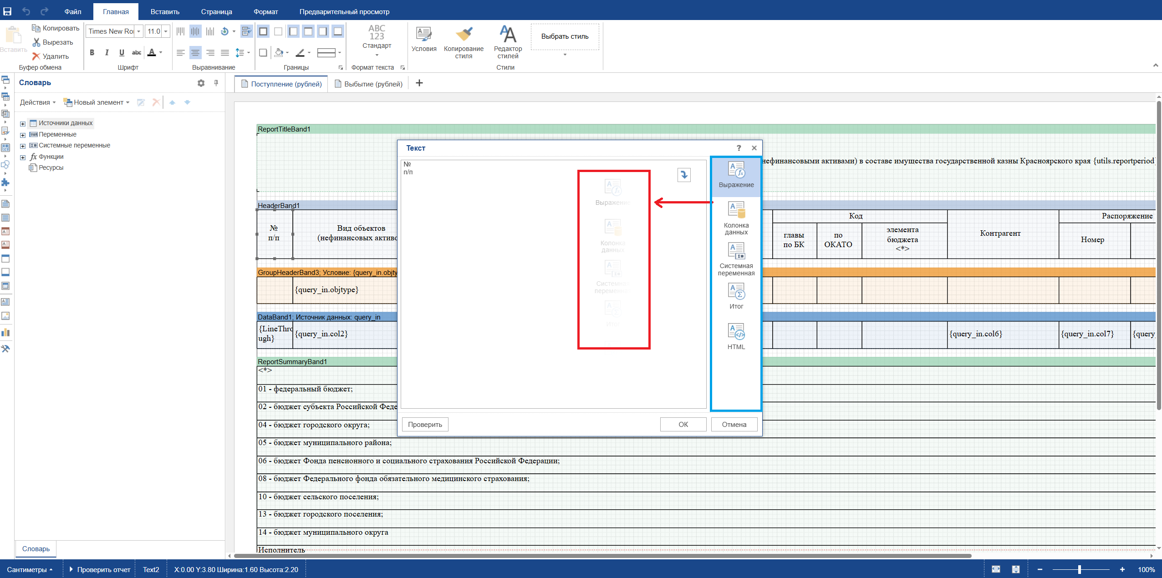This screenshot has height=578, width=1162.
Task: Expand the Источники данных tree node
Action: tap(23, 124)
